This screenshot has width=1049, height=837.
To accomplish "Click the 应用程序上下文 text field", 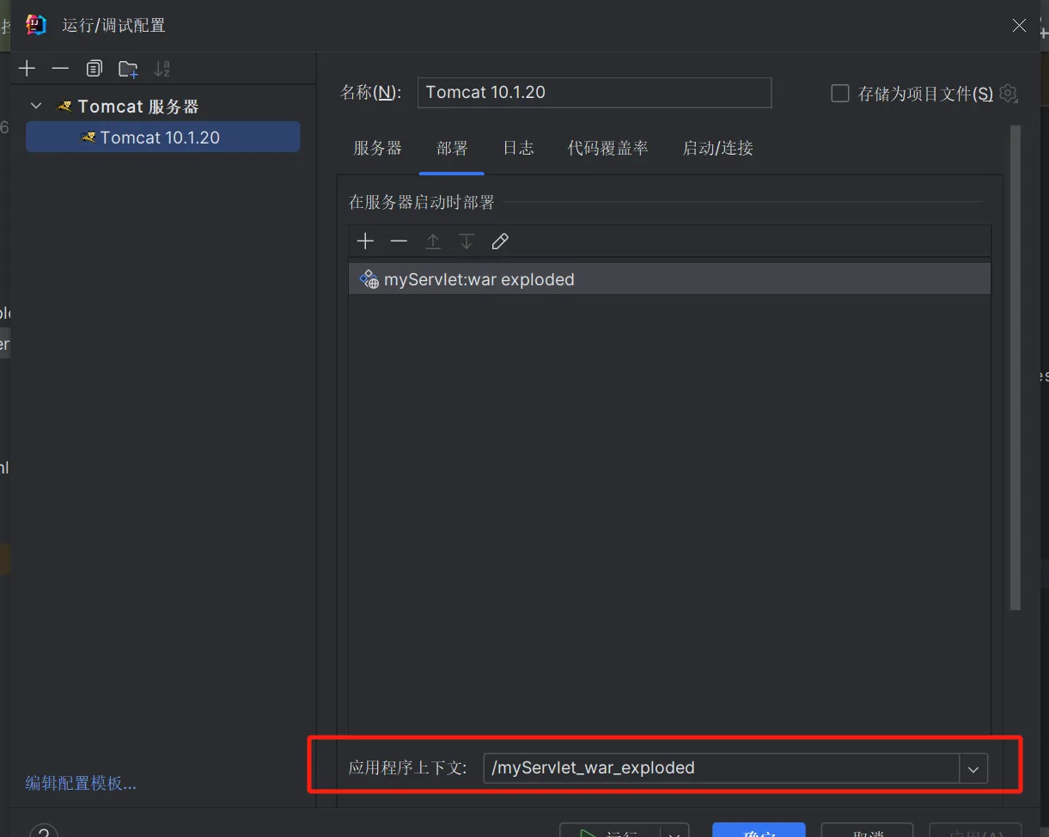I will tap(721, 767).
